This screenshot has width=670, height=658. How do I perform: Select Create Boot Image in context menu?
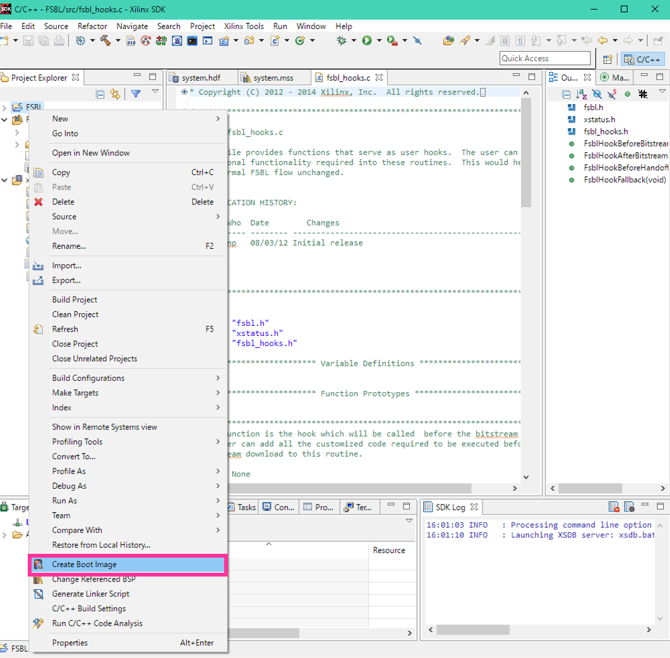128,565
